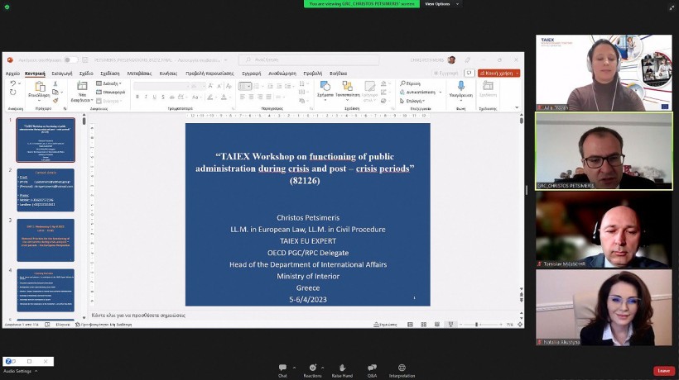Expand the Audio Settings caret
This screenshot has height=380, width=679.
[36, 371]
